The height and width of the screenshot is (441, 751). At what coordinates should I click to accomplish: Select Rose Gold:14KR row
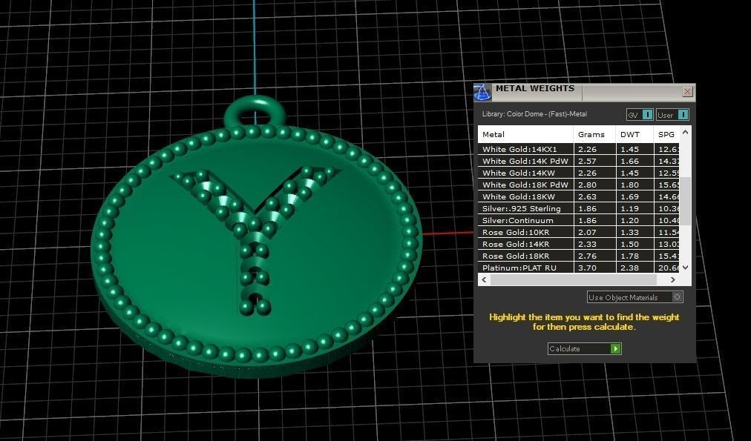coord(578,244)
